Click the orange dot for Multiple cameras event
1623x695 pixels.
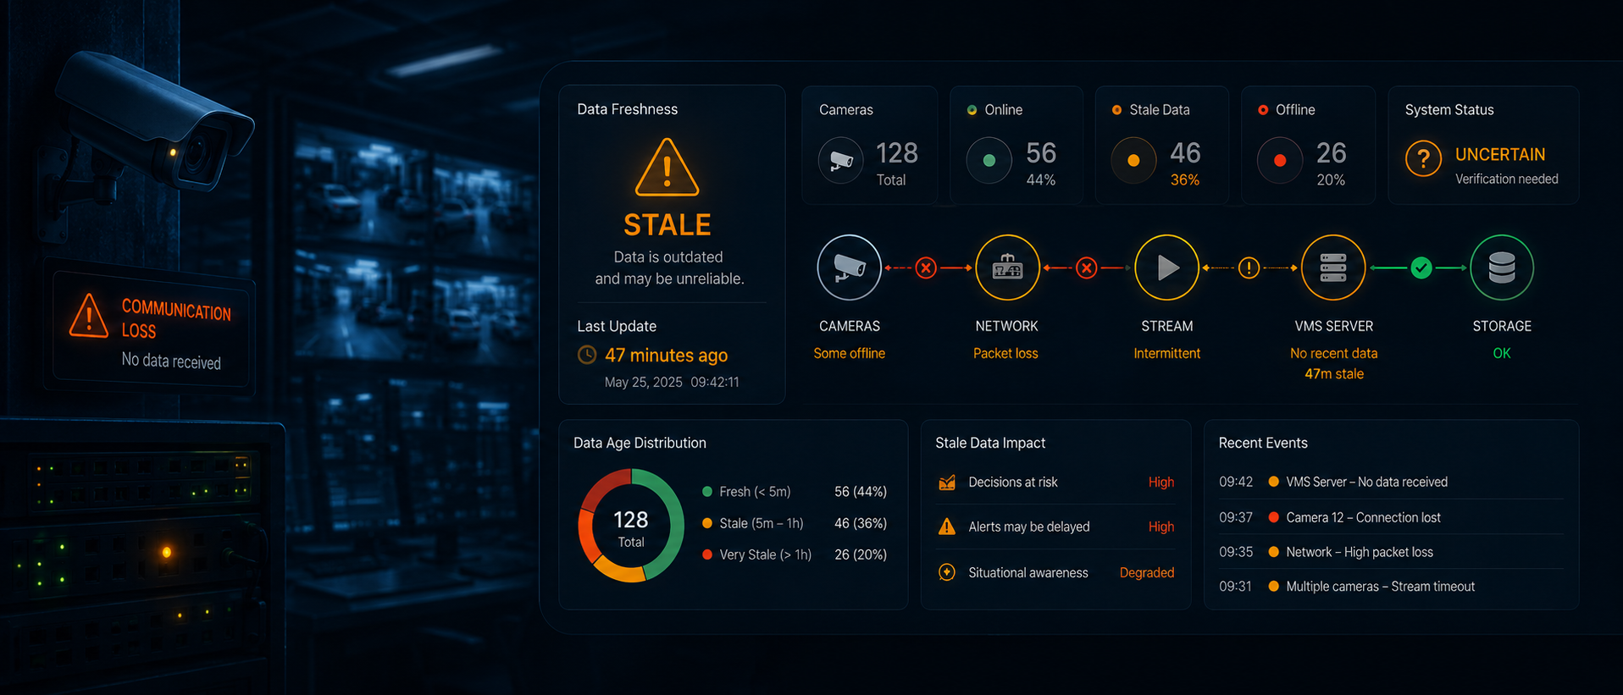click(1273, 587)
